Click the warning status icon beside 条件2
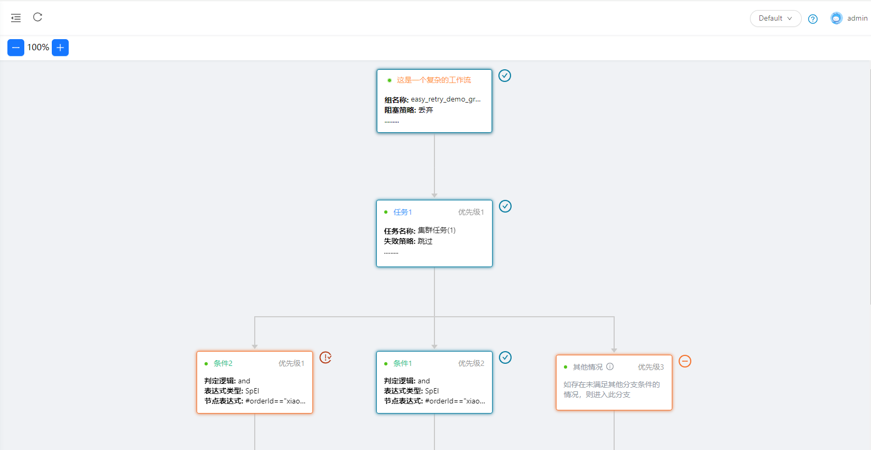The image size is (871, 450). (326, 357)
